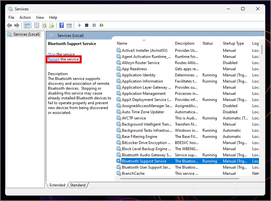Sort by the Status column header
271x201 pixels.
(x=211, y=43)
